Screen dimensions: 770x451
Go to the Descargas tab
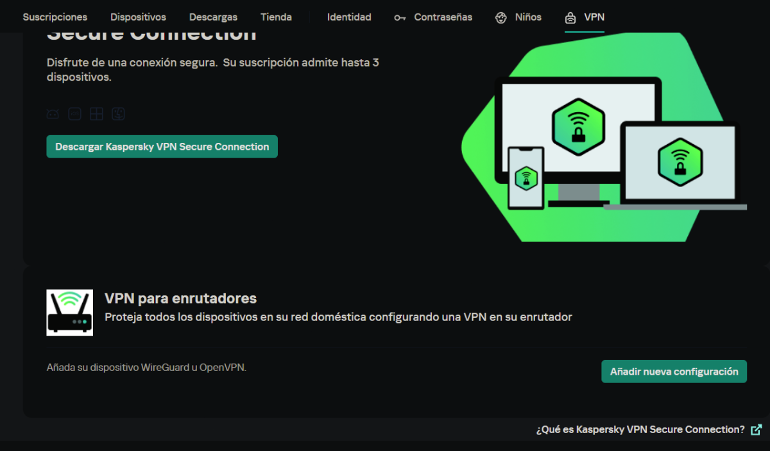(213, 17)
